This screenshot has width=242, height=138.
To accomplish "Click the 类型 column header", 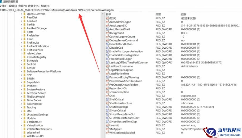I will pos(158,14).
